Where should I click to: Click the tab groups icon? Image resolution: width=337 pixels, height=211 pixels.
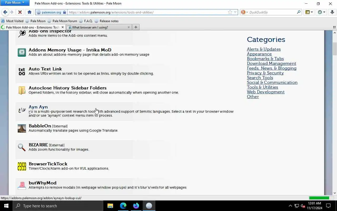(334, 27)
